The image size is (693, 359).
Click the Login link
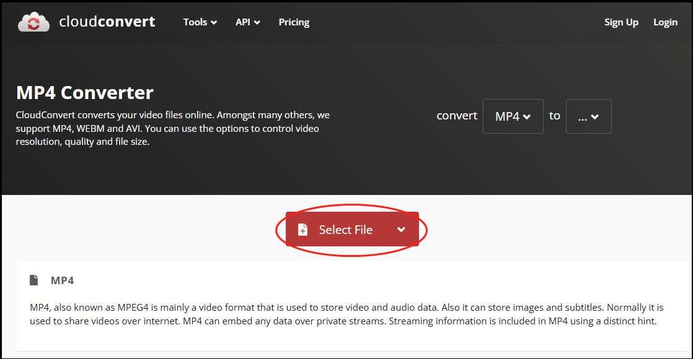click(665, 22)
